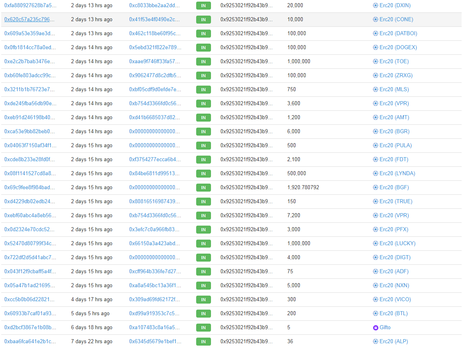This screenshot has height=350, width=462.
Task: Open sender address 0x309ad69fd62172f
Action: 155,299
